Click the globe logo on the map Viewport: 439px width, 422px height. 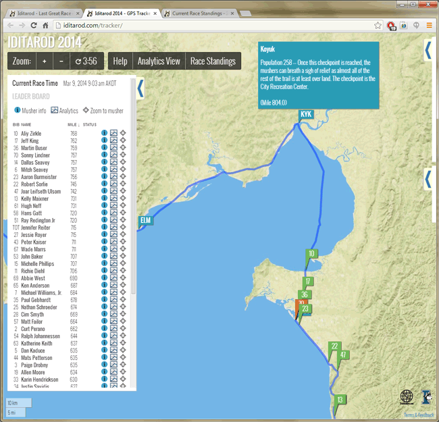coord(407,397)
